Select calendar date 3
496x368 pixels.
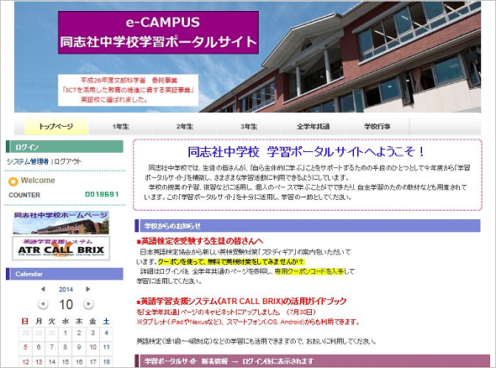pos(92,333)
